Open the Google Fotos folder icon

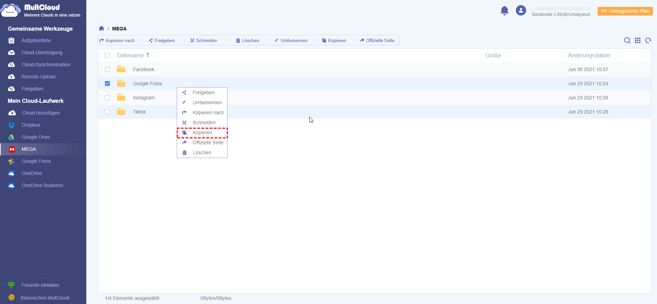coord(121,83)
